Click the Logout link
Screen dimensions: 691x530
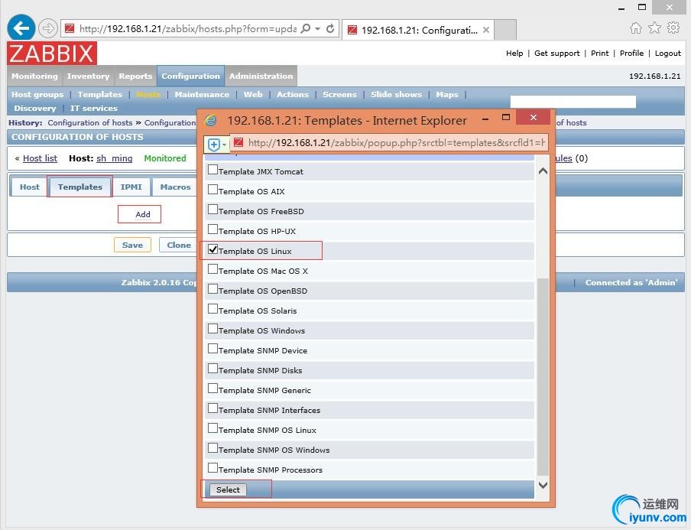click(x=667, y=54)
